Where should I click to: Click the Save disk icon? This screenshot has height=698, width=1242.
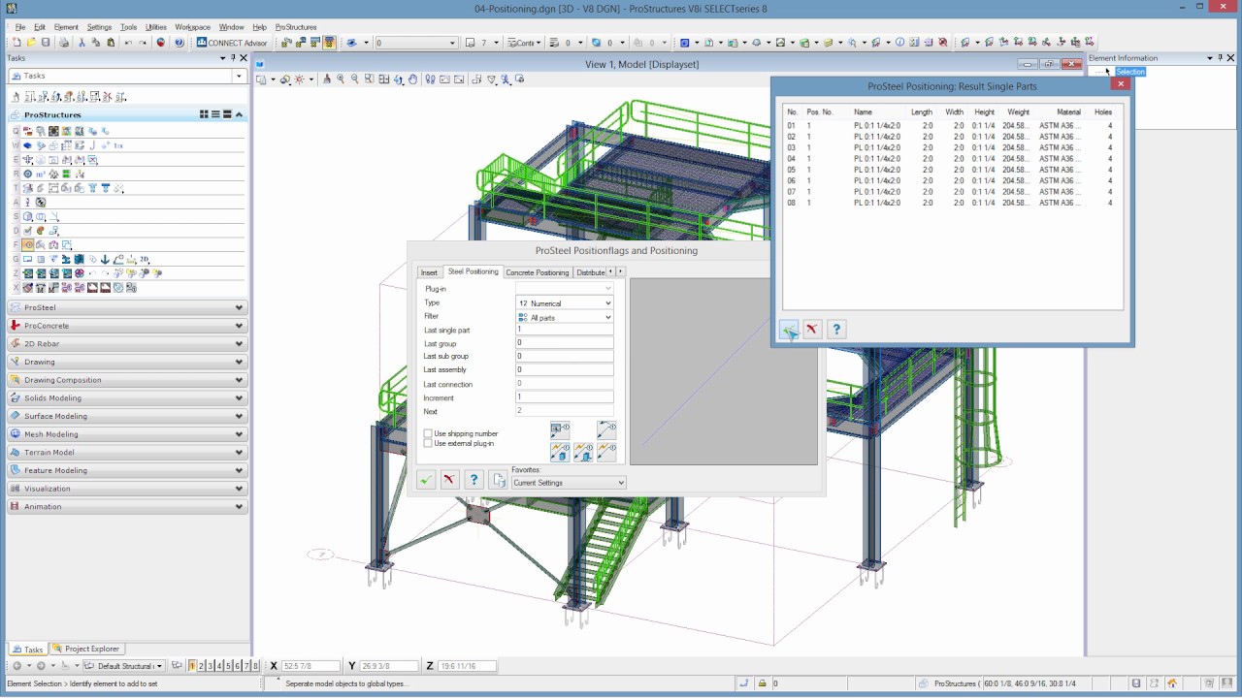46,43
